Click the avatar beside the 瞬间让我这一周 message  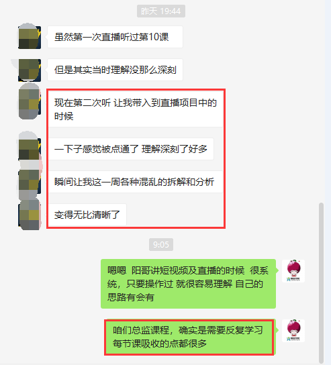point(30,182)
